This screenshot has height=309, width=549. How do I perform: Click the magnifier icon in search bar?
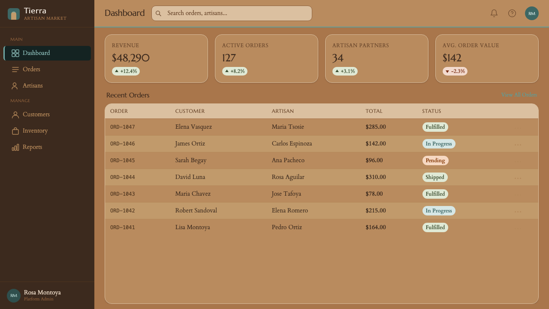coord(158,13)
